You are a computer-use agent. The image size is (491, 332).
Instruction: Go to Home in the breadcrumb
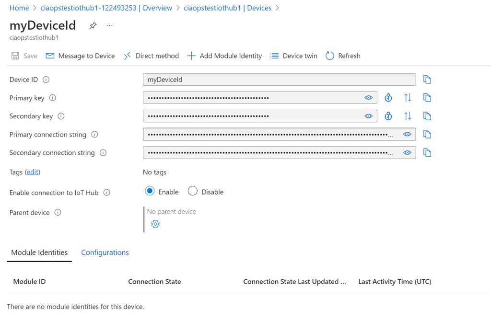click(19, 8)
